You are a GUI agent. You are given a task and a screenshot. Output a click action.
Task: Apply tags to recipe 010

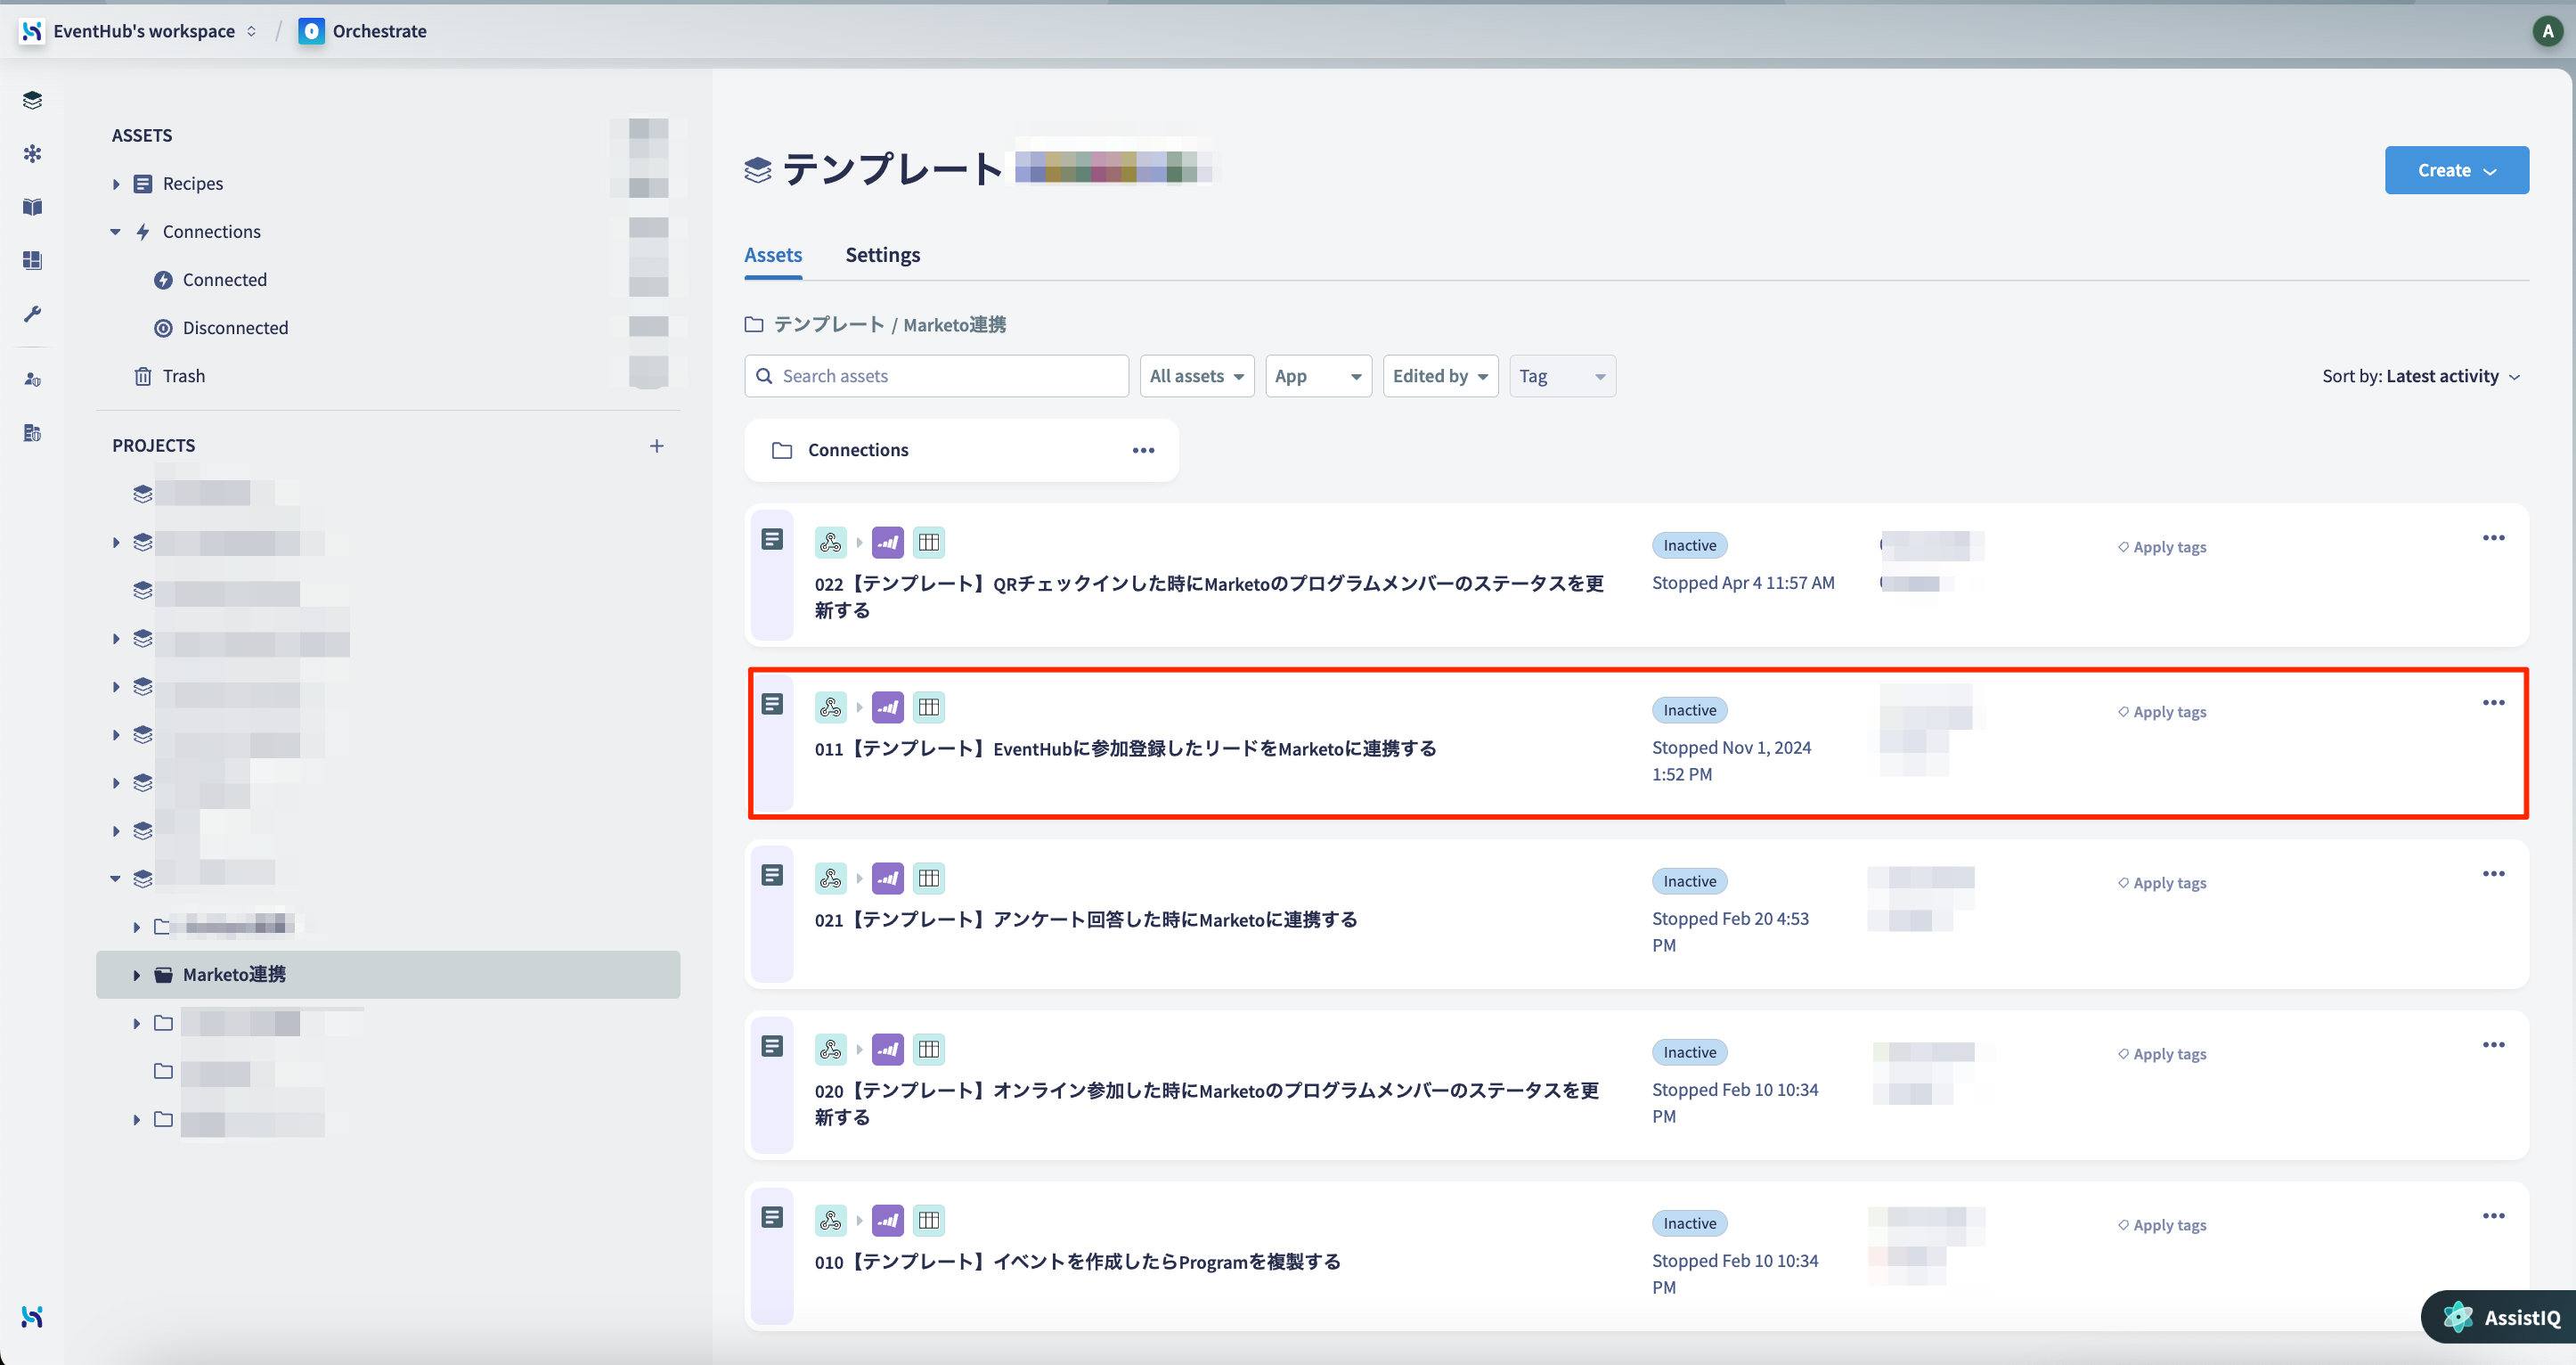pyautogui.click(x=2161, y=1225)
